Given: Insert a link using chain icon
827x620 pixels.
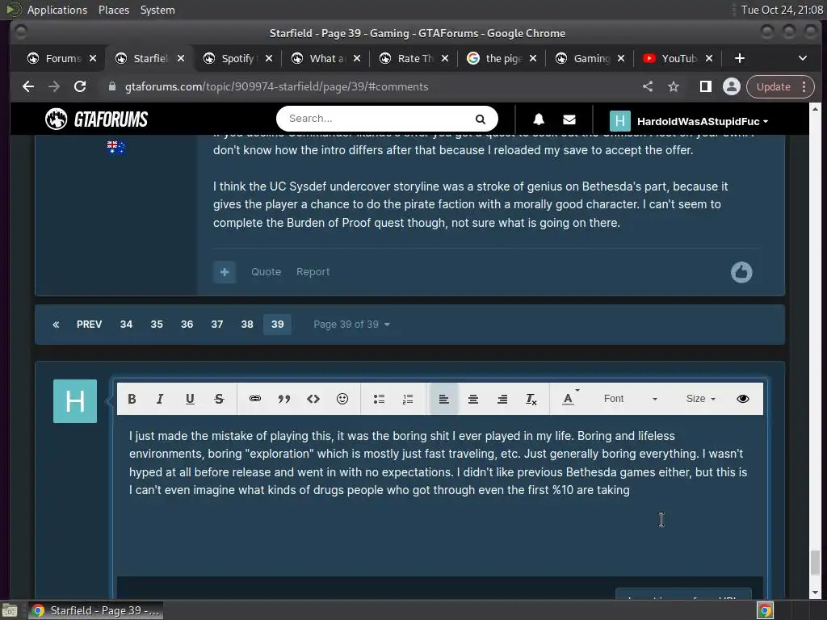Looking at the screenshot, I should [x=255, y=399].
